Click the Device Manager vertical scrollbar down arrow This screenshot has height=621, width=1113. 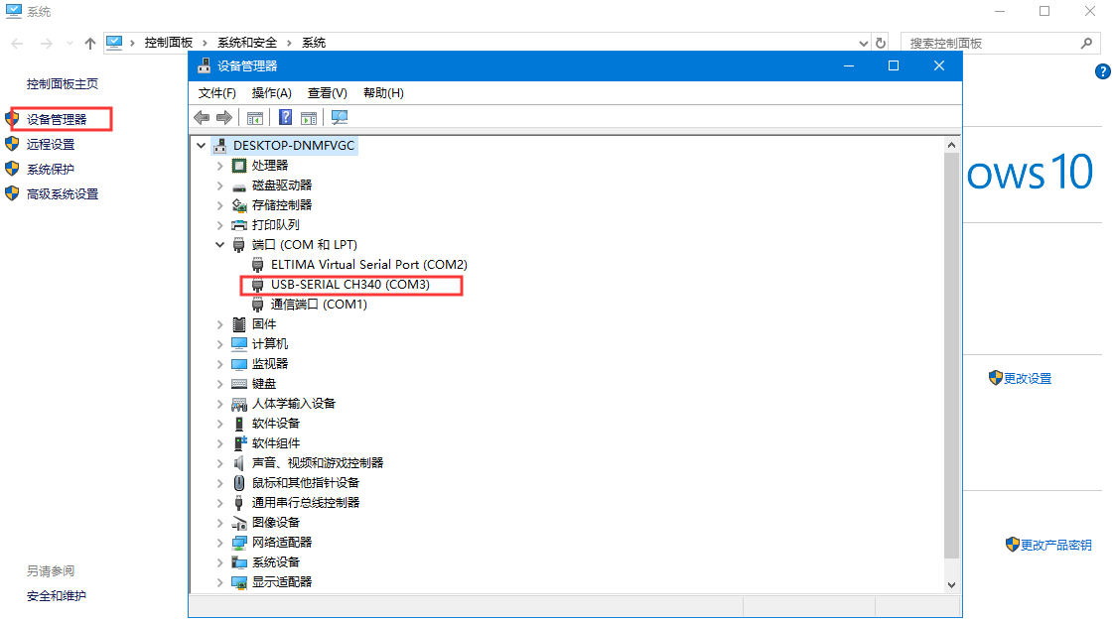pyautogui.click(x=952, y=585)
